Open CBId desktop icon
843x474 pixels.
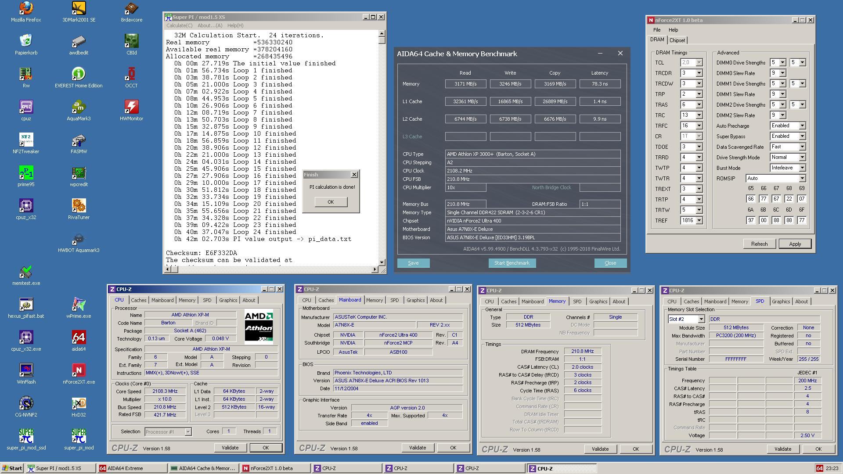131,45
